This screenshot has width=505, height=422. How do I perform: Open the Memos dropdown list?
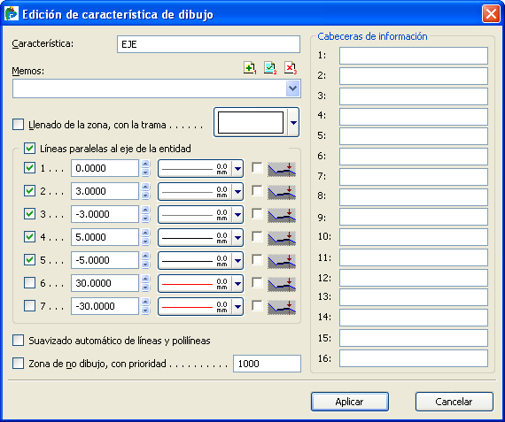(292, 88)
